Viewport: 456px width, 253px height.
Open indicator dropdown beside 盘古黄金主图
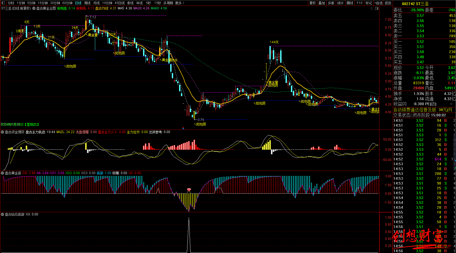34,8
